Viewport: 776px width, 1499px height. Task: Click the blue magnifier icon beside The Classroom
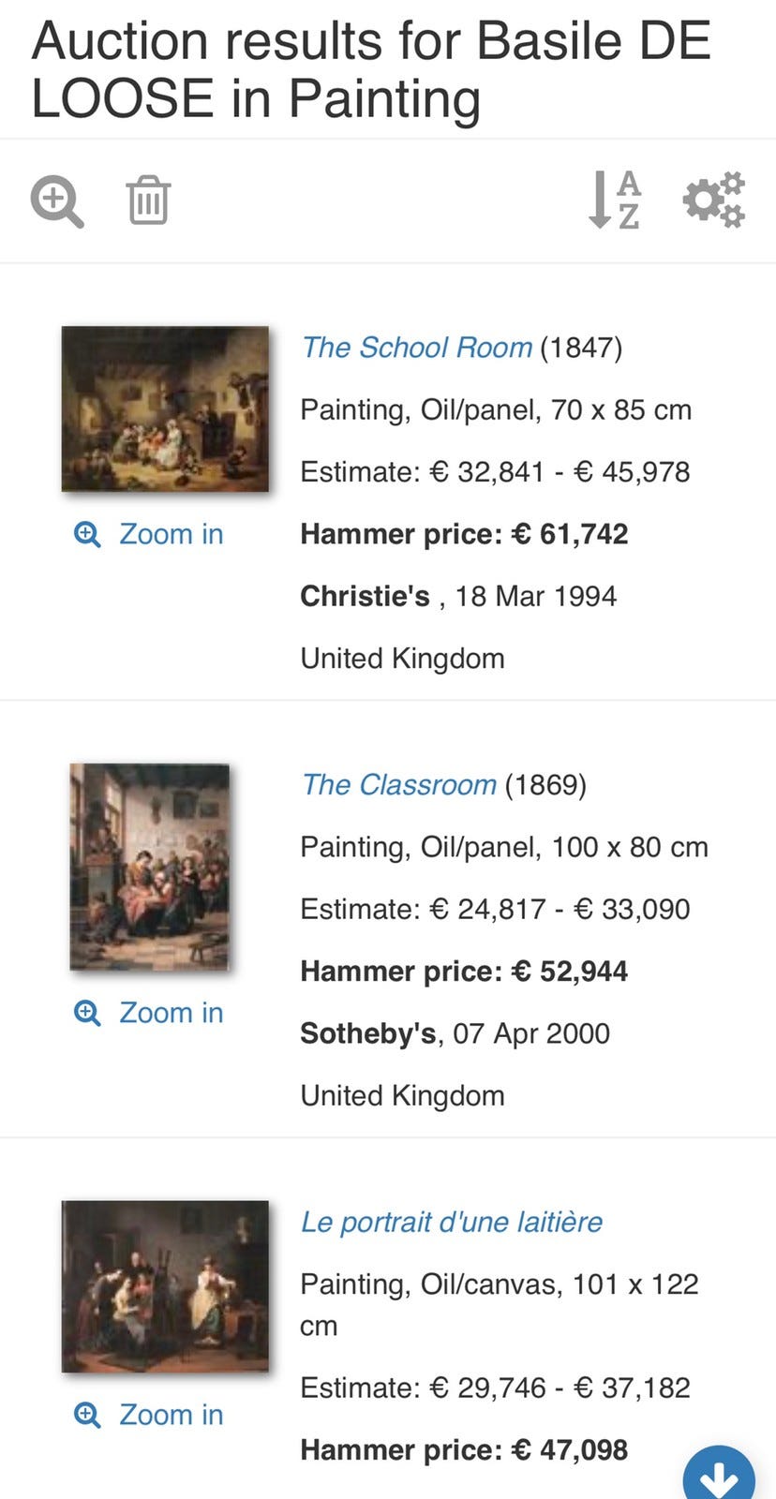click(87, 1013)
